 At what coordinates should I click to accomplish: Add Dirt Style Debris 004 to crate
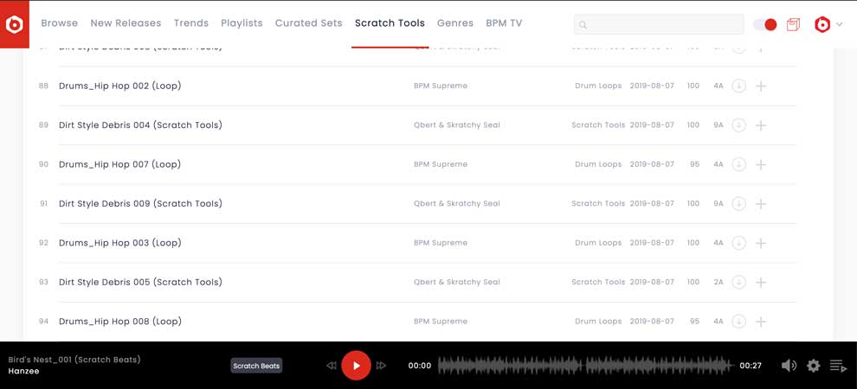pos(760,125)
